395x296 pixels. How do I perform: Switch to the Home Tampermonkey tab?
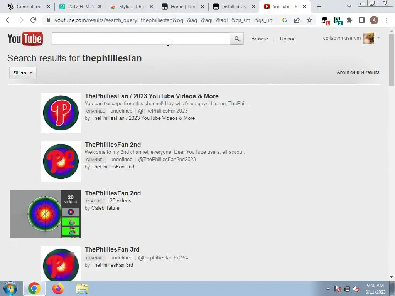[x=183, y=7]
